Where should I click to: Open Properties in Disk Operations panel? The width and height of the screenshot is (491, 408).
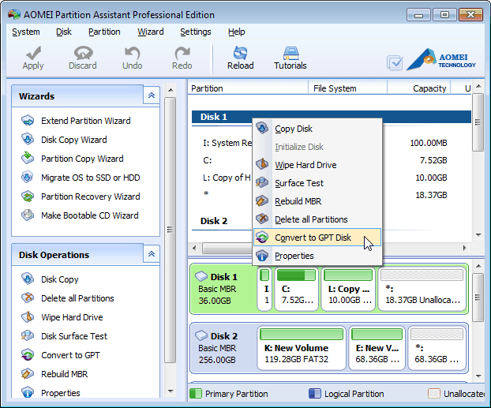tap(51, 393)
